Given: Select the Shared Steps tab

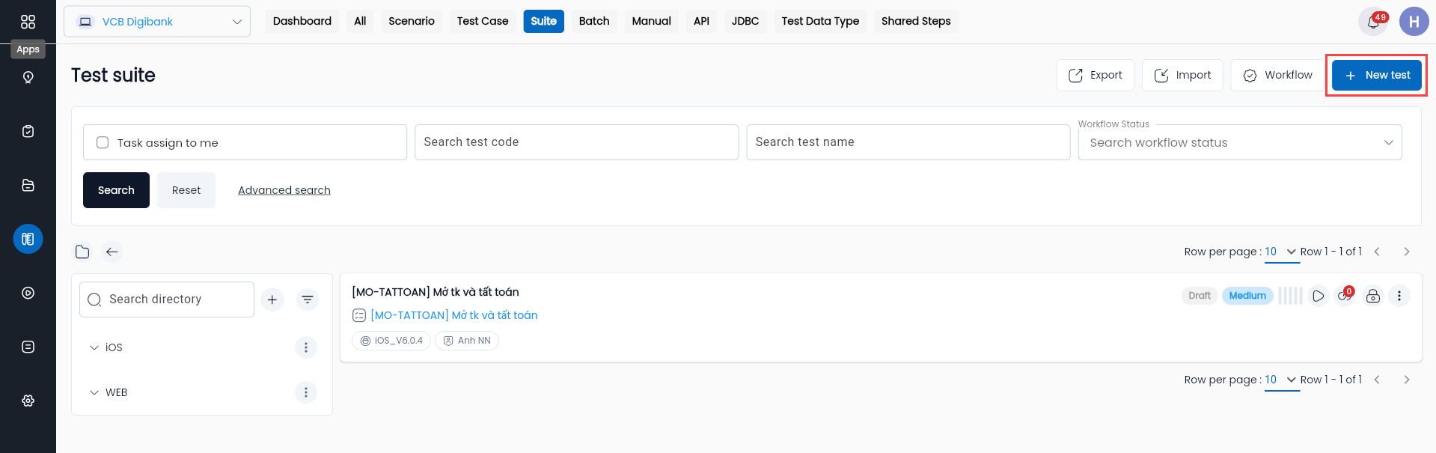Looking at the screenshot, I should tap(916, 21).
